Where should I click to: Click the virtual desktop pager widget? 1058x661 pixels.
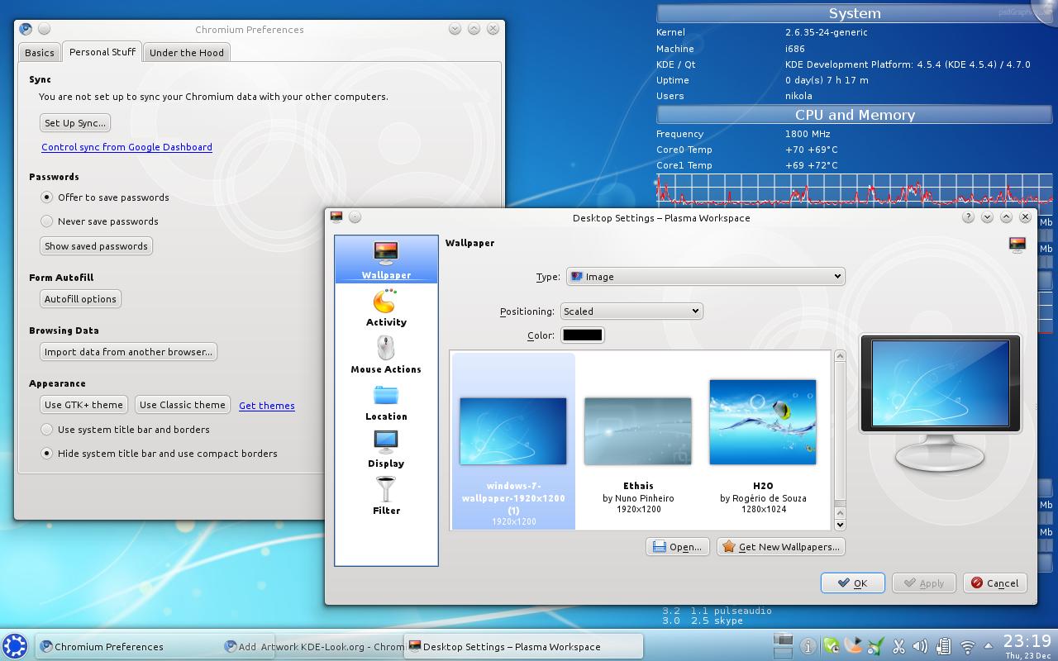(x=783, y=646)
